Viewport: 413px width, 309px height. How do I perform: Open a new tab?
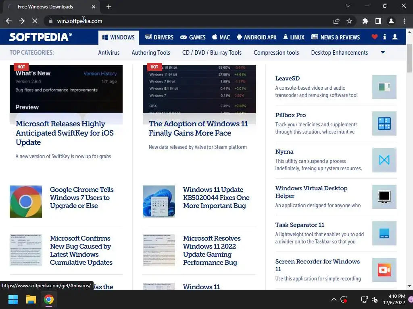(109, 7)
